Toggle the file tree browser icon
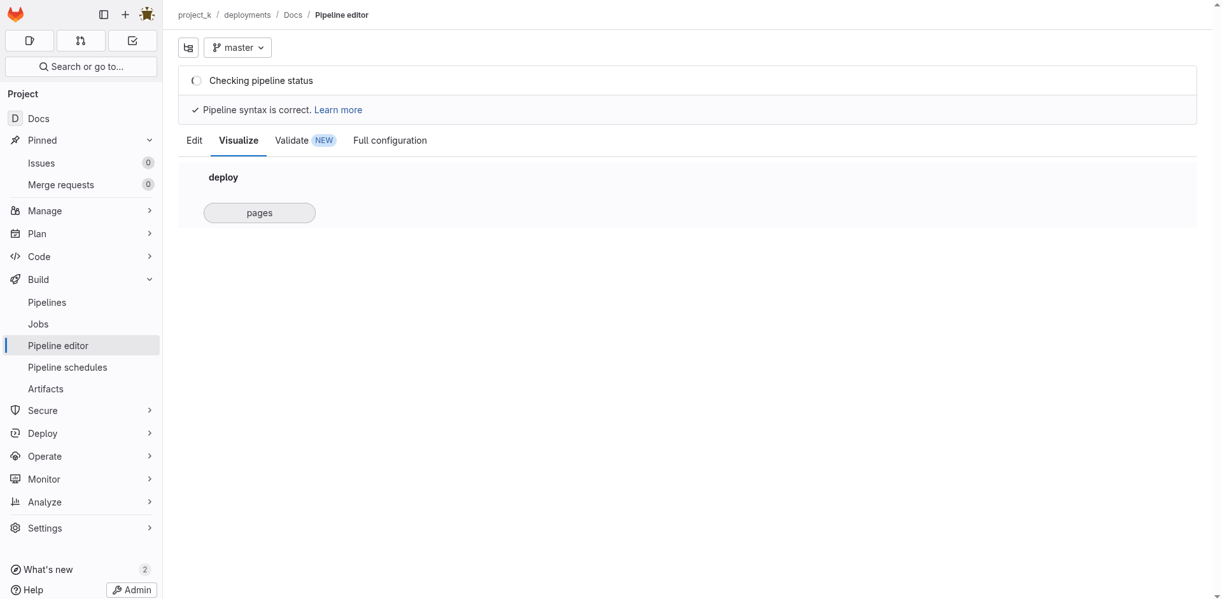The height and width of the screenshot is (599, 1222). tap(187, 48)
